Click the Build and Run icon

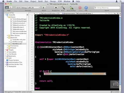[x=71, y=8]
